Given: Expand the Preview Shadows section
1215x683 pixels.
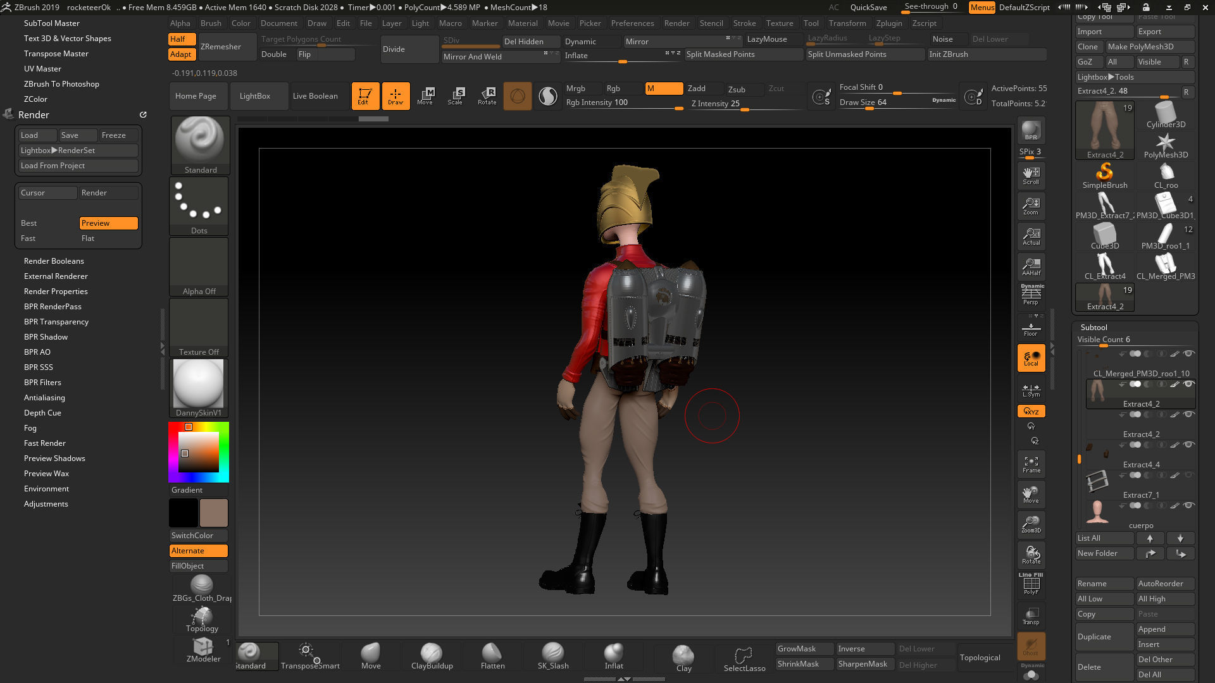Looking at the screenshot, I should 54,458.
